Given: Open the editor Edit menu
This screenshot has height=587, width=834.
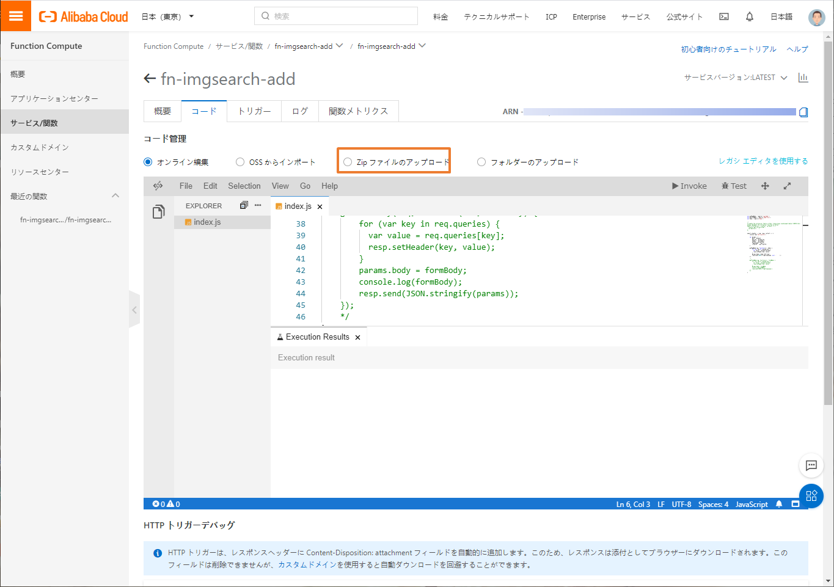Looking at the screenshot, I should pos(210,186).
